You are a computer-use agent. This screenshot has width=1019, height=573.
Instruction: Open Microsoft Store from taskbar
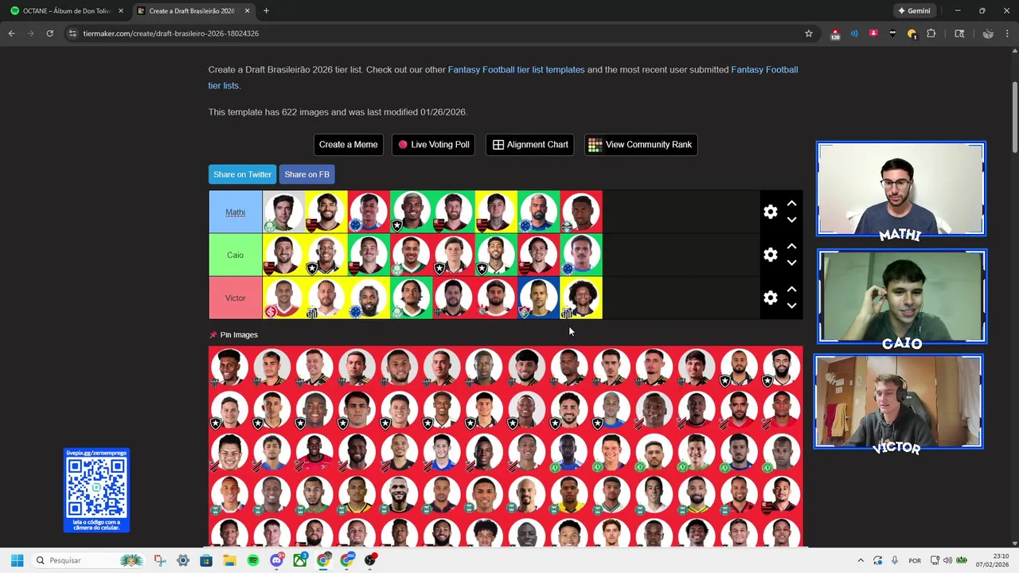pos(206,560)
